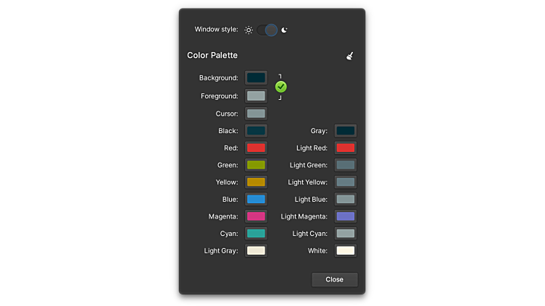
Task: Choose the Magenta color swatch
Action: [256, 216]
